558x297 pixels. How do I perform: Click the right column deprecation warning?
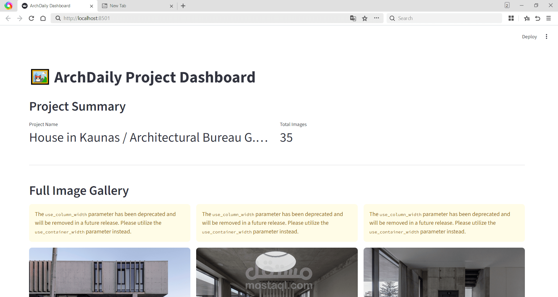click(x=444, y=223)
